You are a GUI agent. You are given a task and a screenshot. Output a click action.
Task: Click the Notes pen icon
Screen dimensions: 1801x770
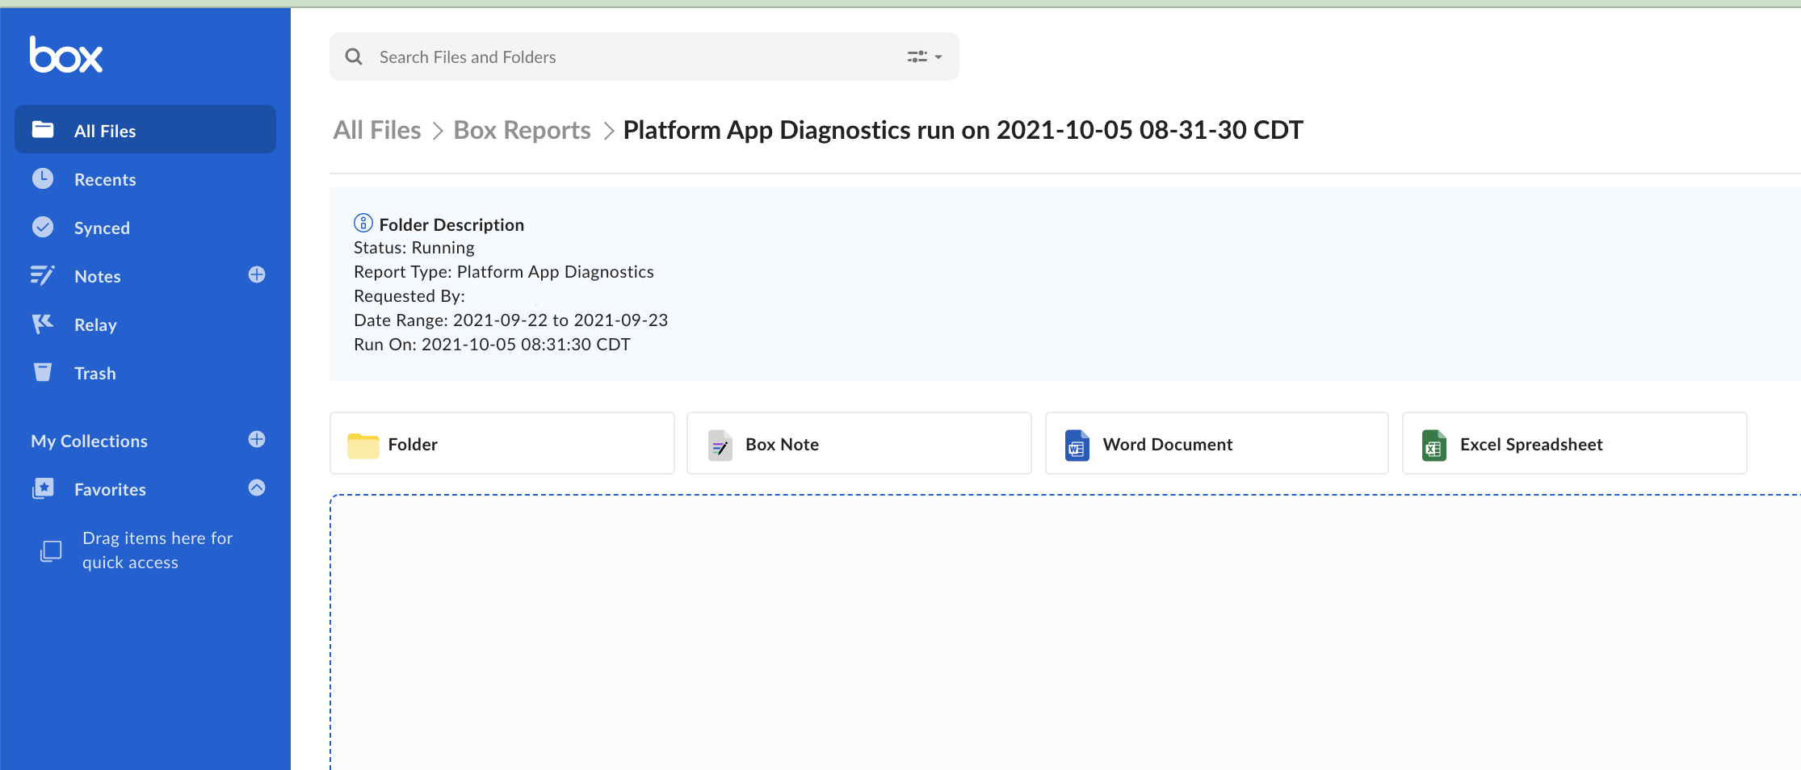42,275
